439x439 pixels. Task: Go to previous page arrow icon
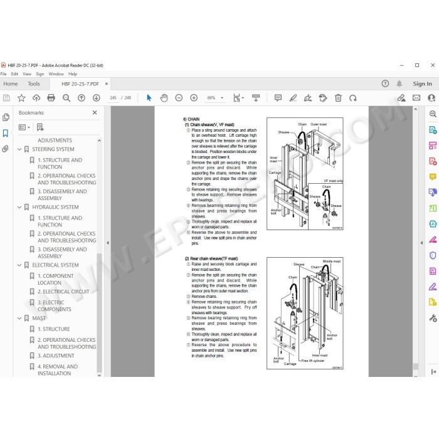82,98
